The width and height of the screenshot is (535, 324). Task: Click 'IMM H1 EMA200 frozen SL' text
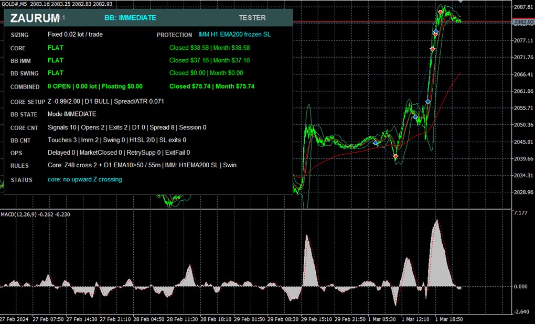tap(234, 35)
